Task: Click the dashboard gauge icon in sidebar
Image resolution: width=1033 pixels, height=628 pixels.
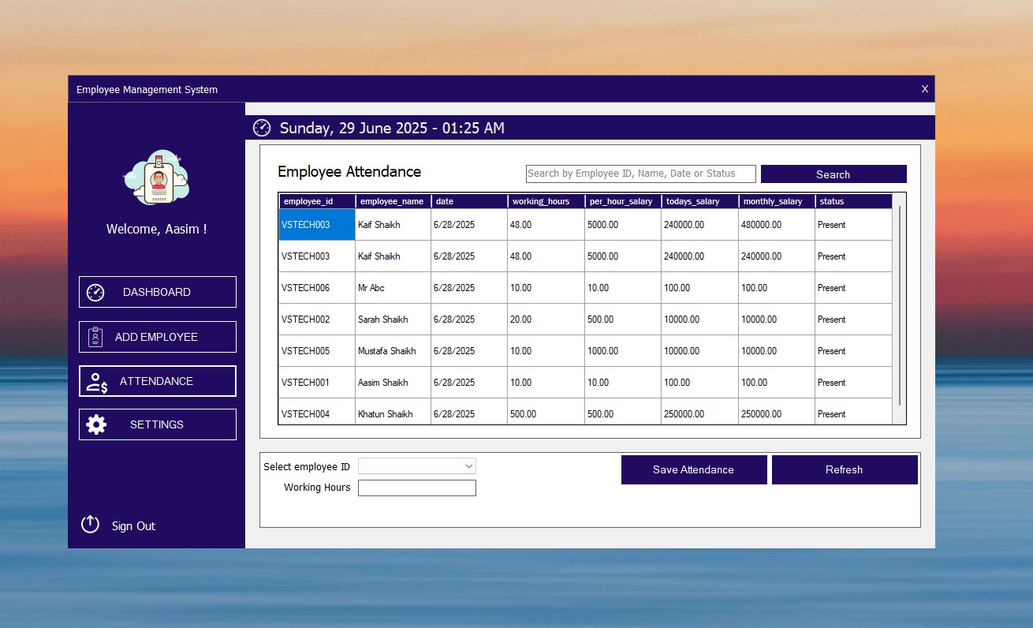Action: (x=95, y=292)
